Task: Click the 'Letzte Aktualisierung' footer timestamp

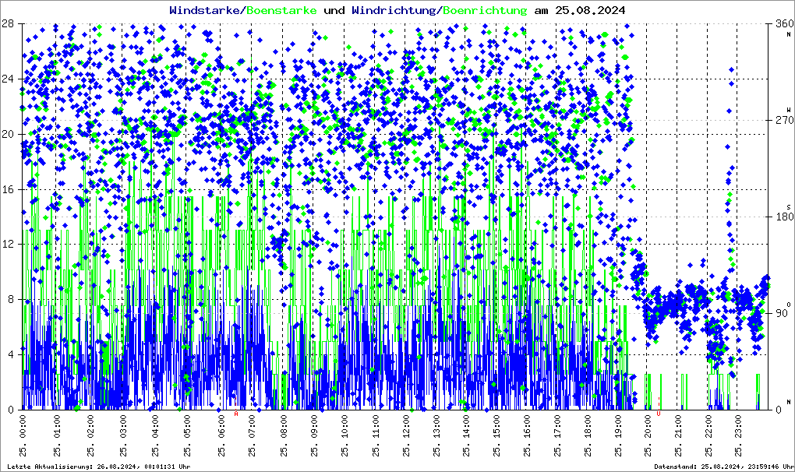Action: point(99,467)
